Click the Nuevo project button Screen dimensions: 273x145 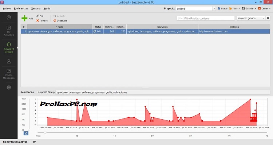(x=223, y=8)
